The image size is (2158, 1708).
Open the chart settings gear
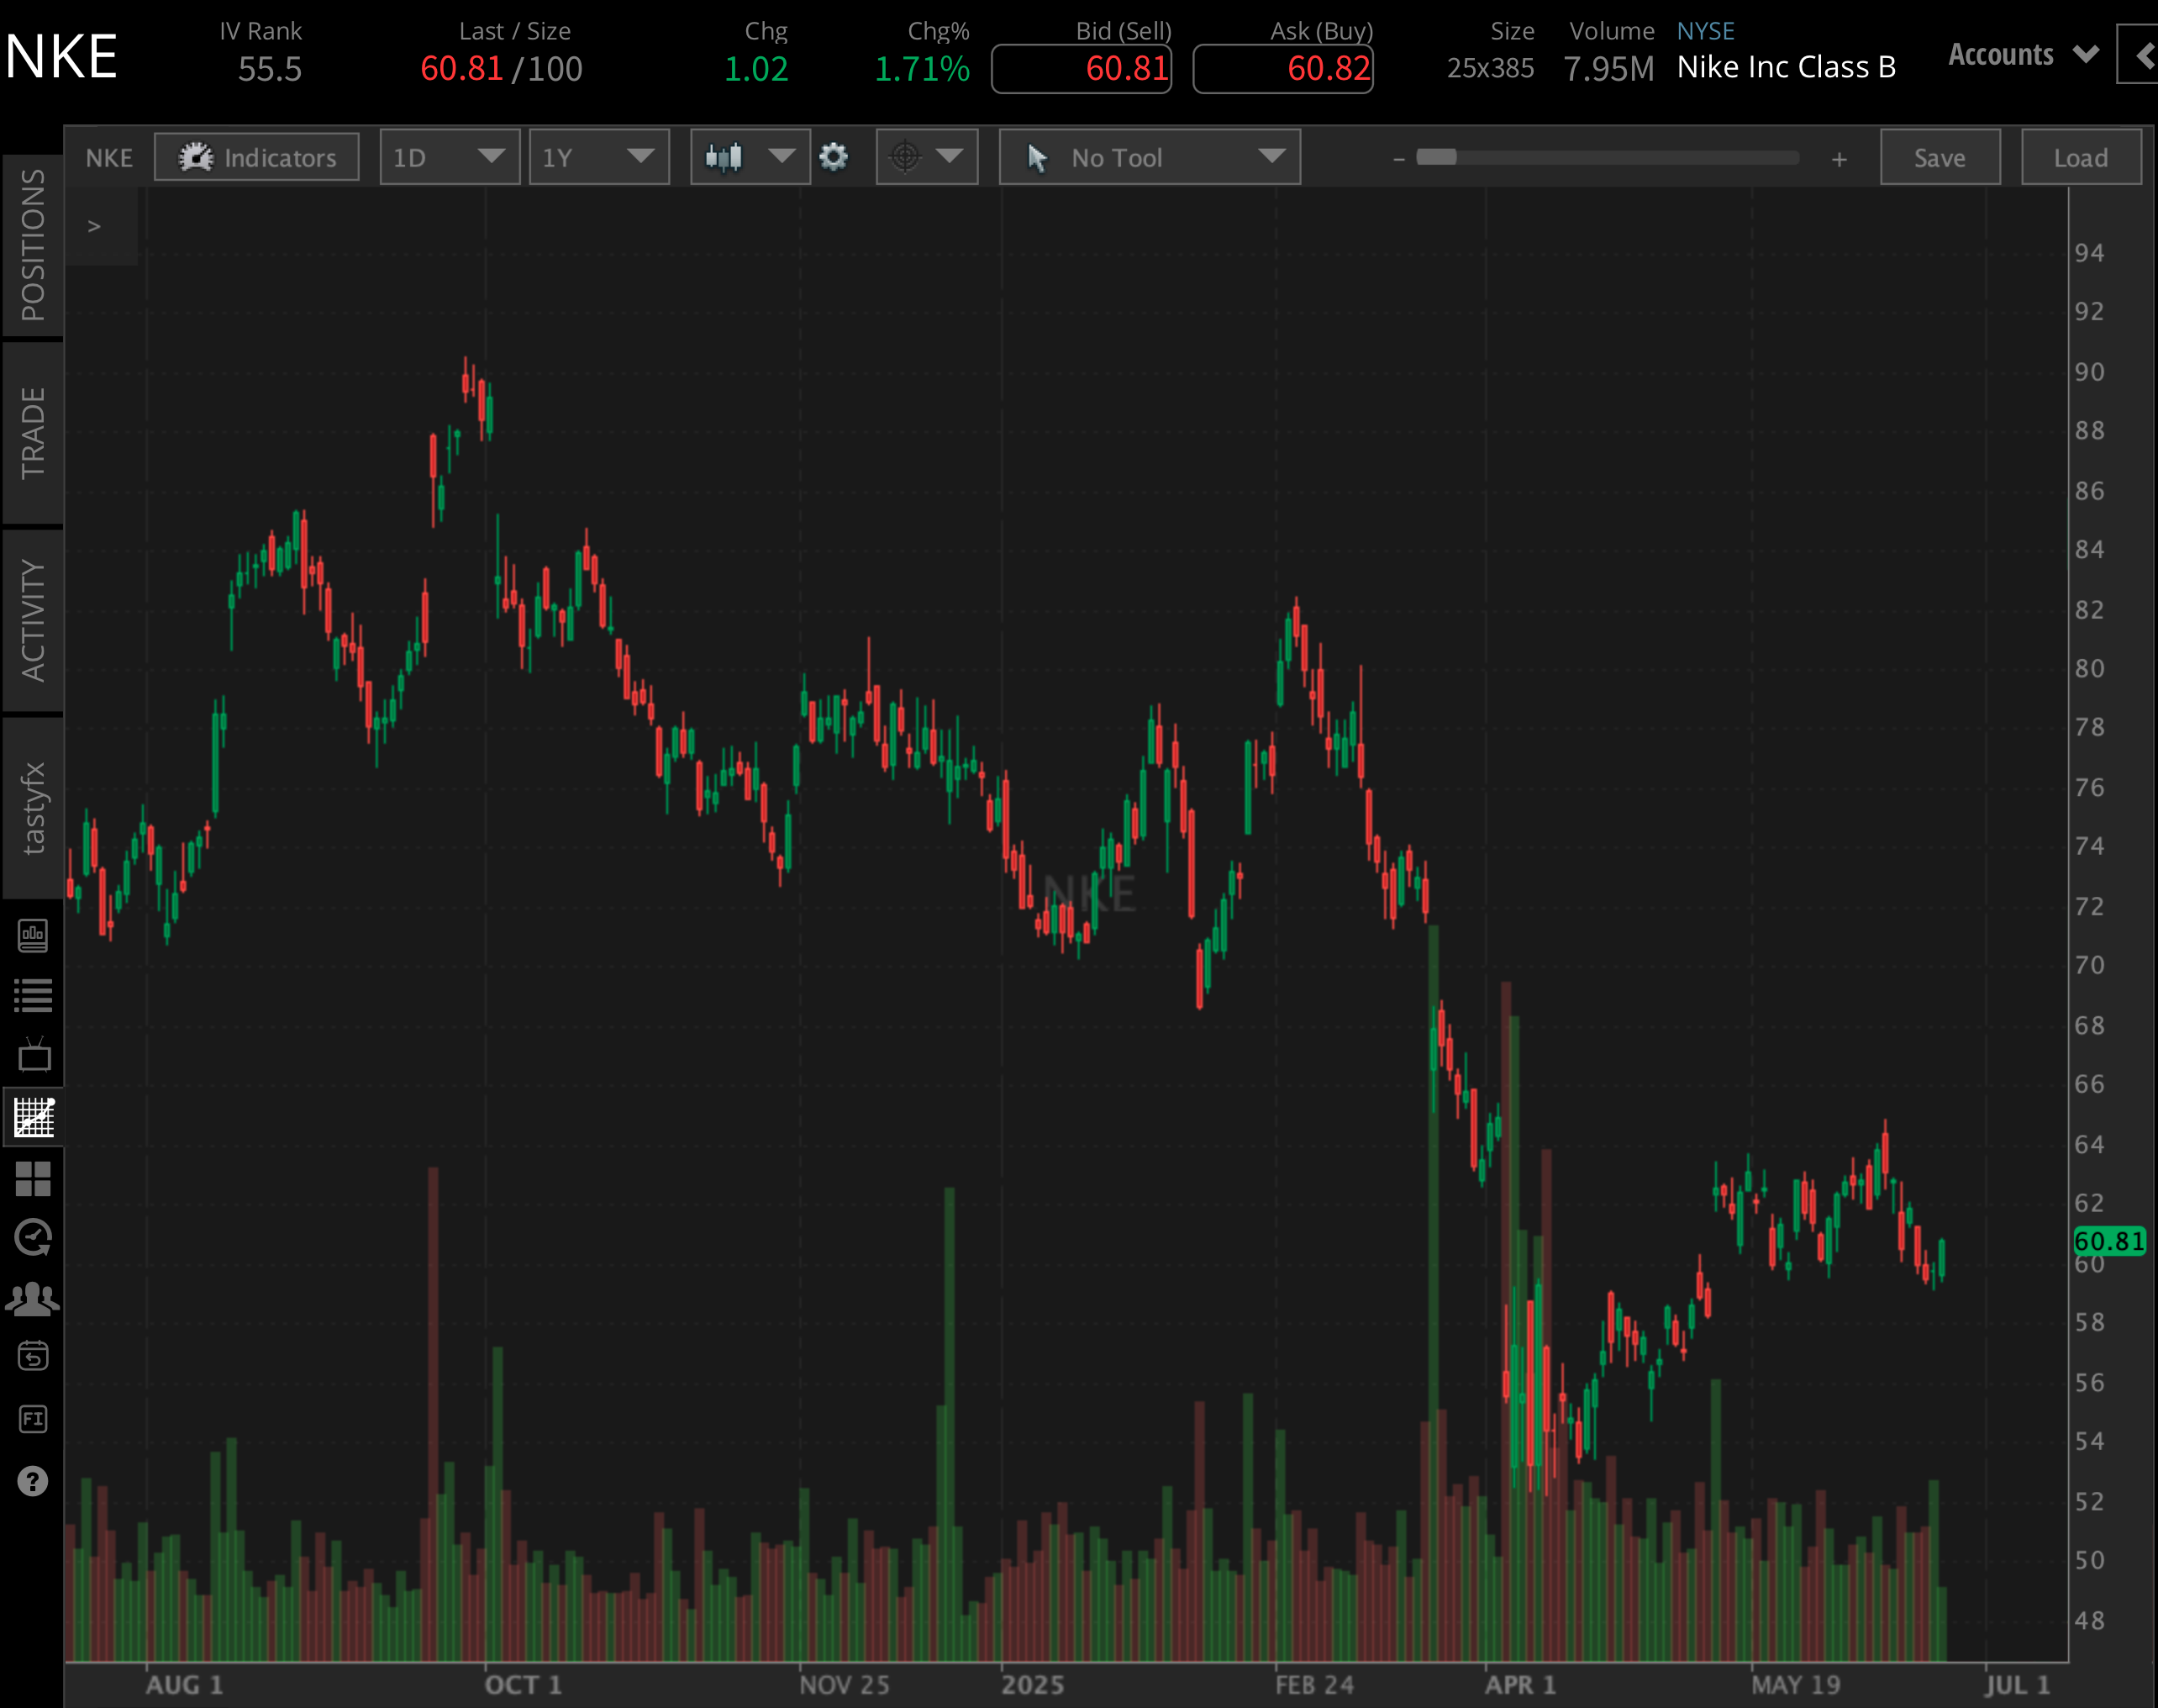coord(833,157)
